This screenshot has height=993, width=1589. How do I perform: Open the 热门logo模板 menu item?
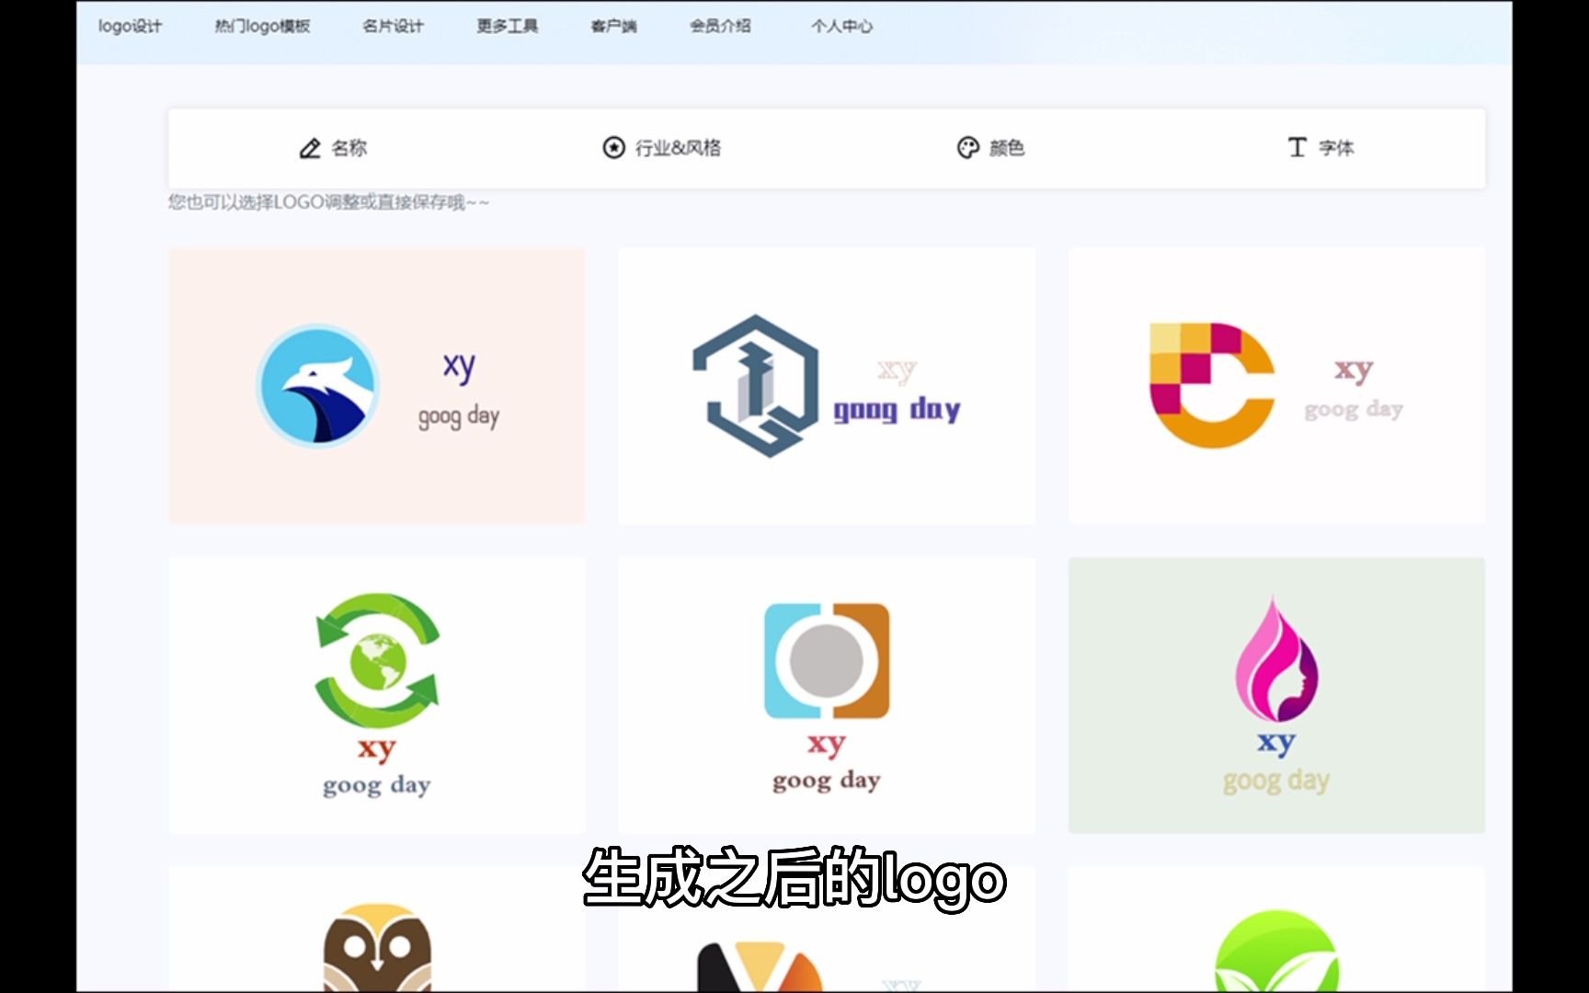(x=262, y=26)
